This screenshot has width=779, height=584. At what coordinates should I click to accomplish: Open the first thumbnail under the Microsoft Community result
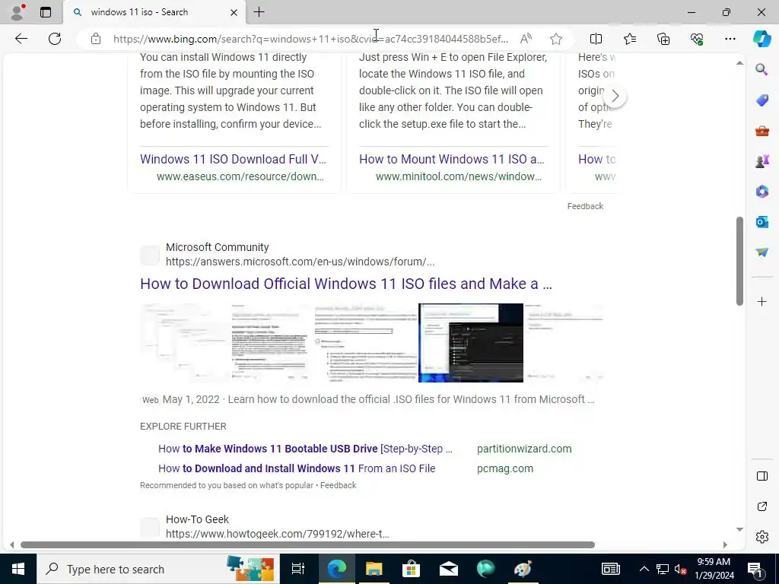[x=185, y=343]
